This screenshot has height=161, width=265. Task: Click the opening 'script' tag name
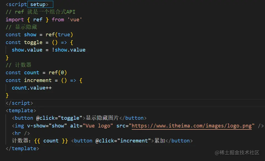click(18, 4)
